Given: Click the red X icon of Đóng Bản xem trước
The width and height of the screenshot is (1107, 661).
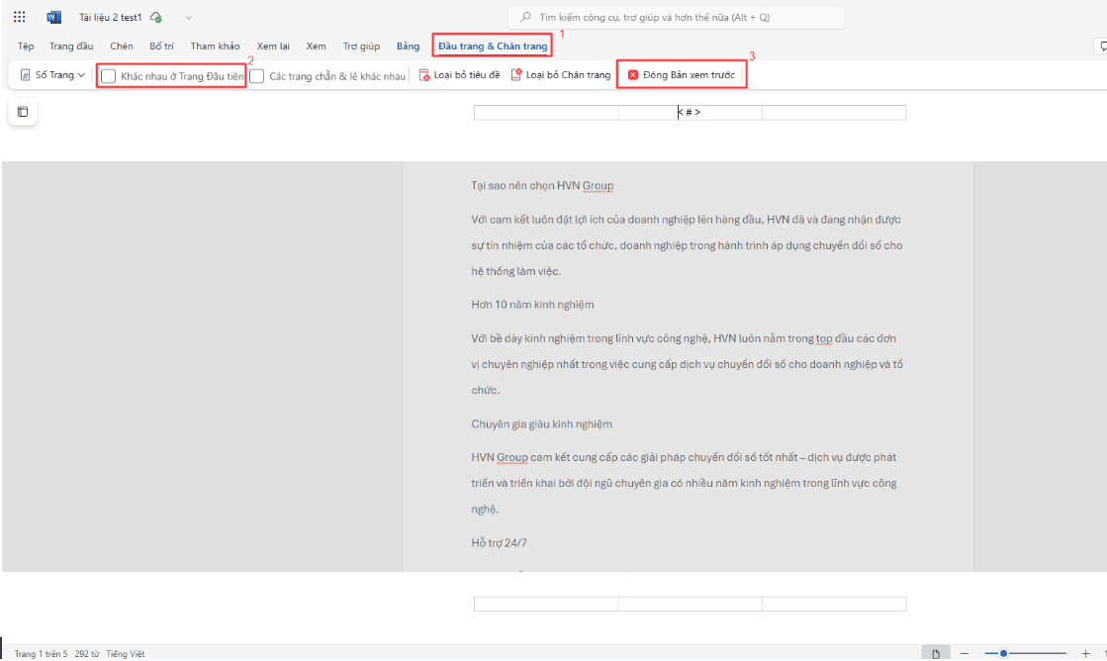Looking at the screenshot, I should [633, 75].
